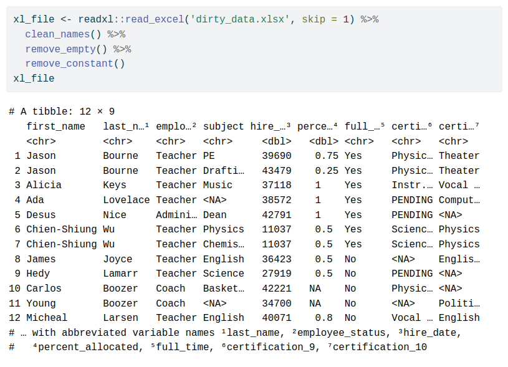Click the percent value 0.25
The width and height of the screenshot is (508, 367).
(327, 171)
